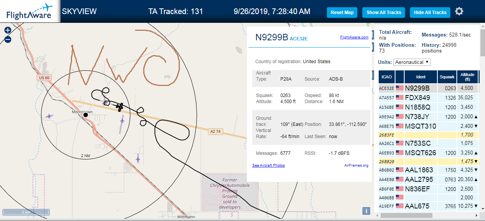Click the ACE32E ICAO link beside N9299B
Screen dimensions: 485x221
[x=299, y=38]
